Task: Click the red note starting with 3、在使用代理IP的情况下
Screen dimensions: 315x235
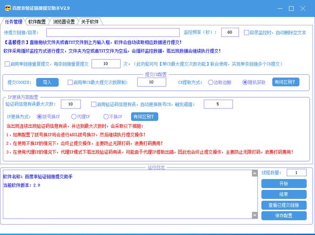Action: click(150, 152)
